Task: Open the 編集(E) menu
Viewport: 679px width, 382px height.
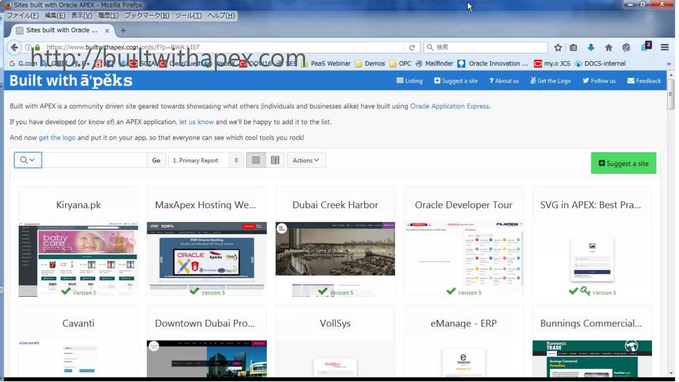Action: tap(55, 15)
